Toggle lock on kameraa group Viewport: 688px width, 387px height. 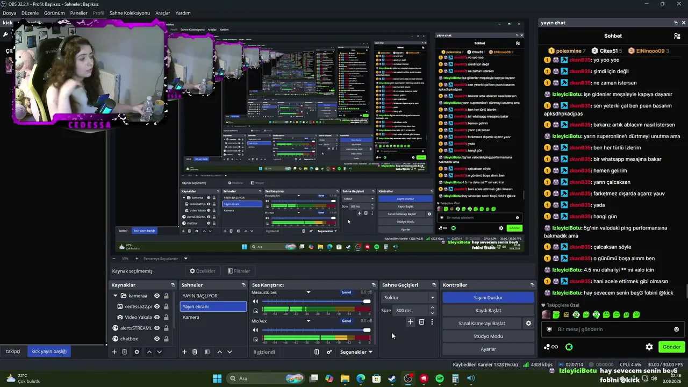click(166, 296)
